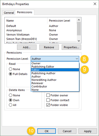Uncheck the Folder visible checkbox
99x136 pixels.
point(48,105)
